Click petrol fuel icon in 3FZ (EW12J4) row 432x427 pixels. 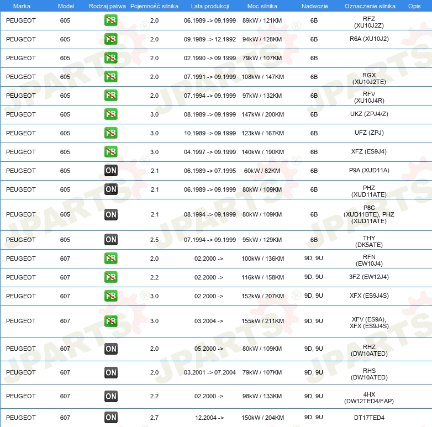coord(110,277)
